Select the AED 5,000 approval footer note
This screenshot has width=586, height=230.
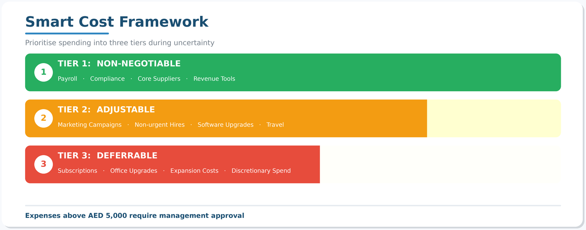tap(134, 216)
